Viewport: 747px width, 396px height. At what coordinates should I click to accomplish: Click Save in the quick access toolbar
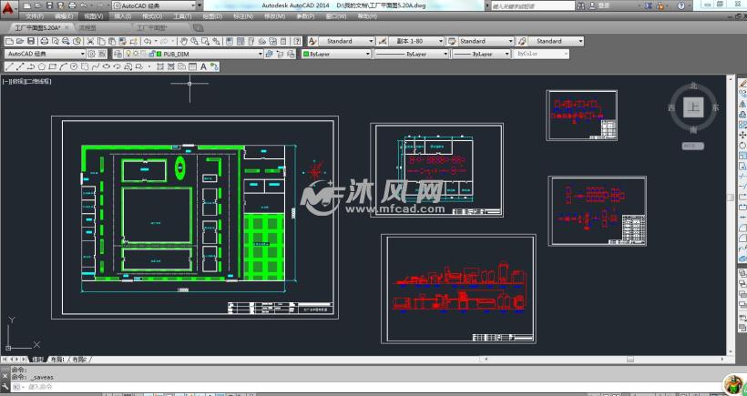pos(49,5)
